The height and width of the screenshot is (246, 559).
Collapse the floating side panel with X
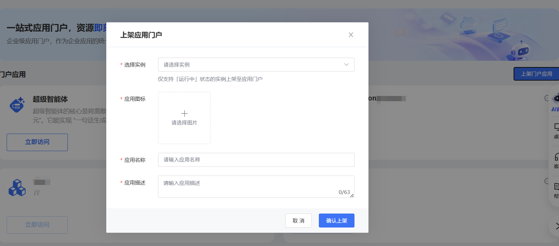click(x=556, y=226)
